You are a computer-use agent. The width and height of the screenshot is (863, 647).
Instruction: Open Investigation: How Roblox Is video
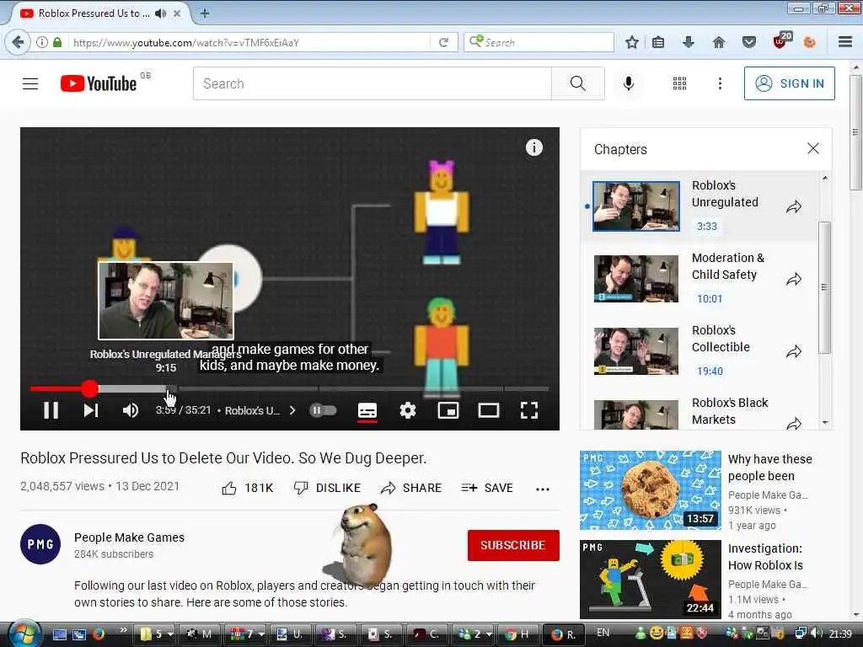tap(765, 557)
